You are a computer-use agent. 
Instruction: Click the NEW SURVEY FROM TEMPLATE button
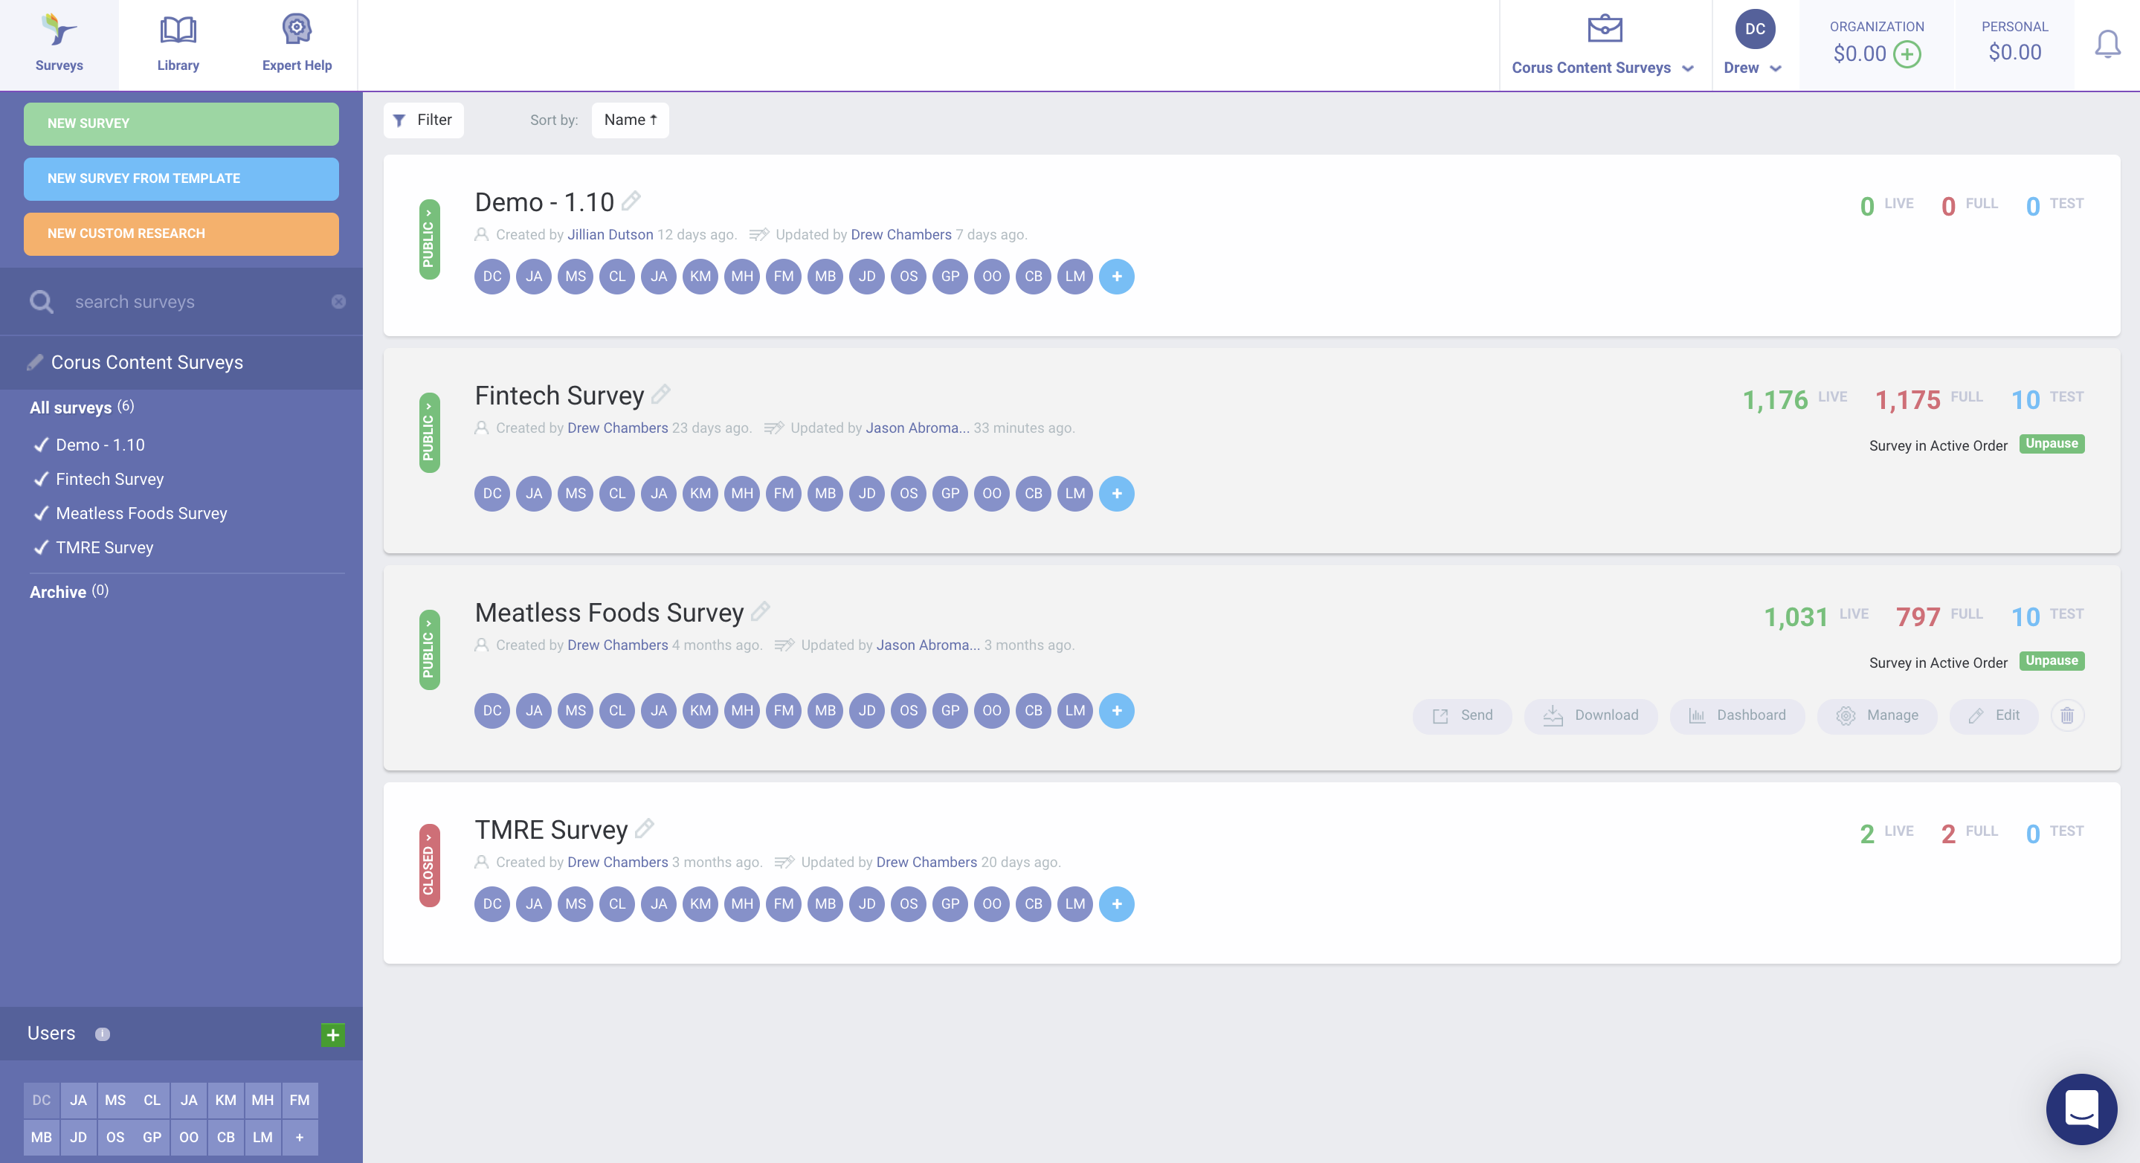181,178
